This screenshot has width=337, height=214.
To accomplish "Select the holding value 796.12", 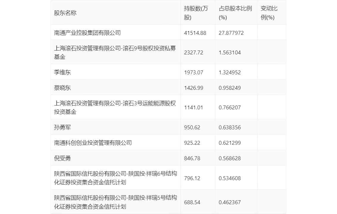I will [192, 178].
